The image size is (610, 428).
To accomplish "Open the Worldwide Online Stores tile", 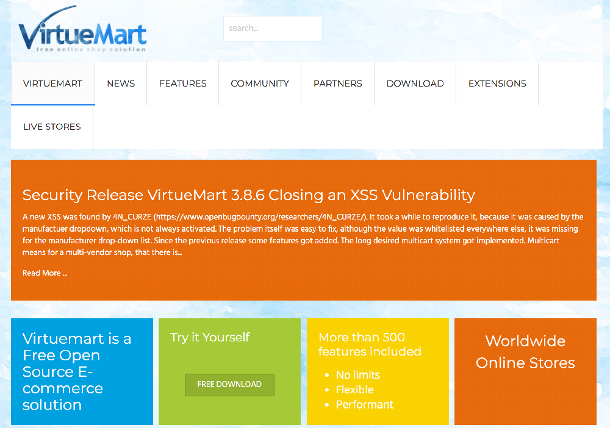I will [x=525, y=371].
